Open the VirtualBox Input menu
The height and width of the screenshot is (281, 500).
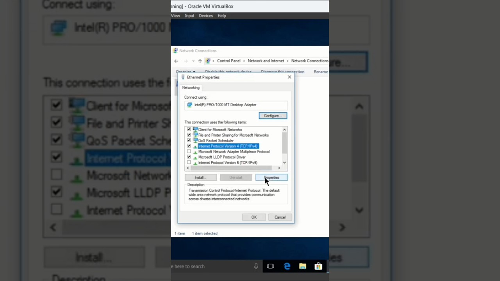click(x=189, y=16)
